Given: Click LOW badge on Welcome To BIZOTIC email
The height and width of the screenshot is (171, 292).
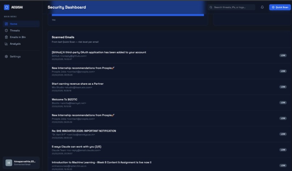Looking at the screenshot, I should coord(283,103).
